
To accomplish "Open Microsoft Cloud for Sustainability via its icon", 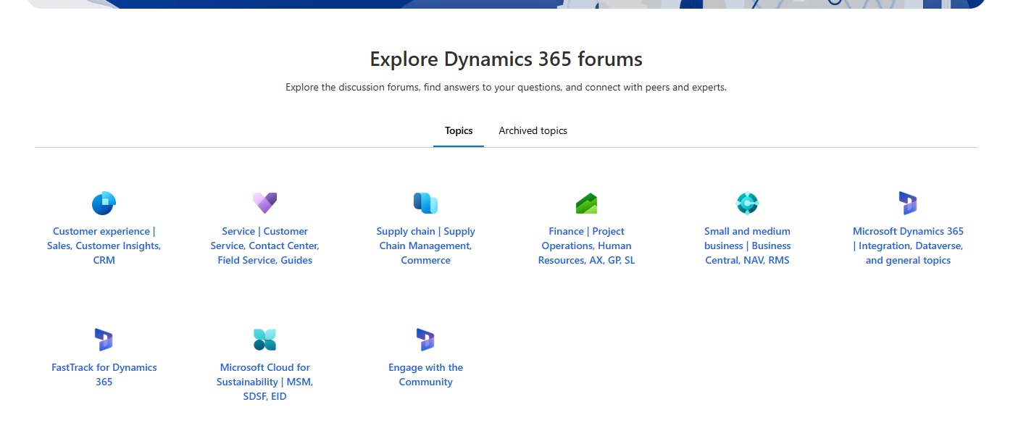I will pos(265,340).
